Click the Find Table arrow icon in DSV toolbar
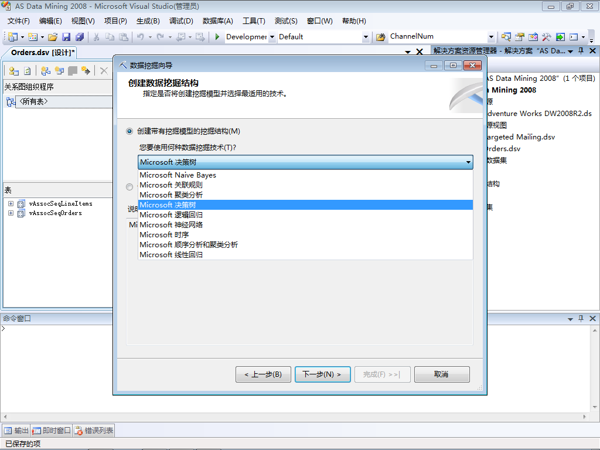The height and width of the screenshot is (450, 600). tap(86, 71)
